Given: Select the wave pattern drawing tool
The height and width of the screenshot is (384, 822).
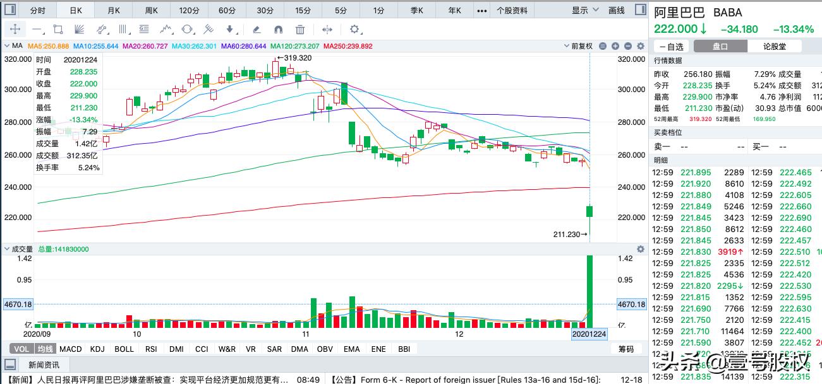Looking at the screenshot, I should coord(166,30).
